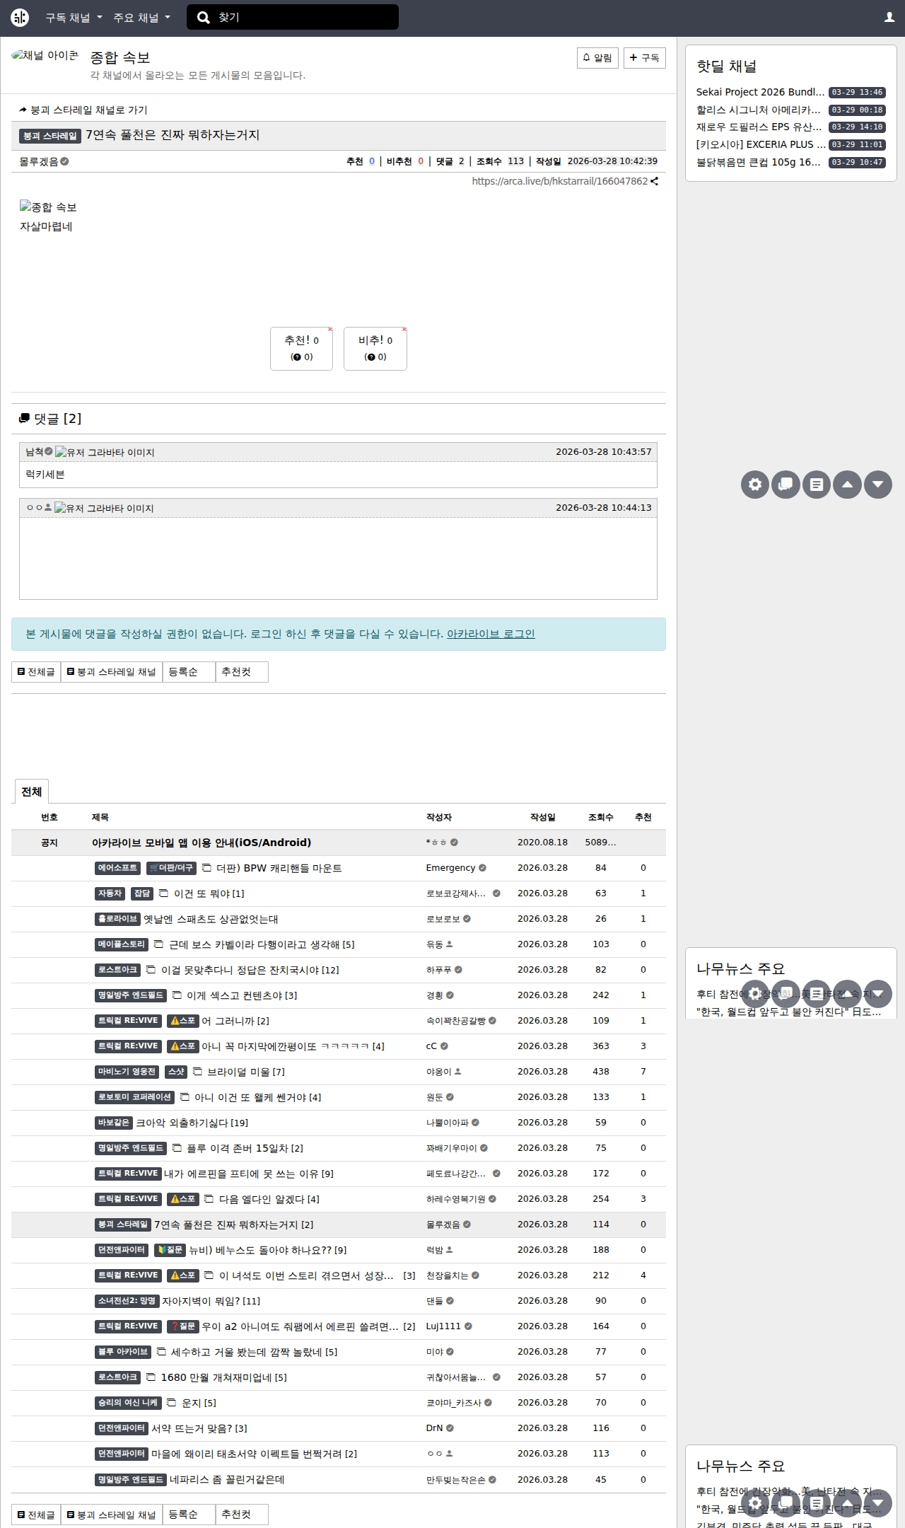The height and width of the screenshot is (1528, 905).
Task: Open 붕괴 스타레일 채널로 가기 link
Action: point(83,110)
